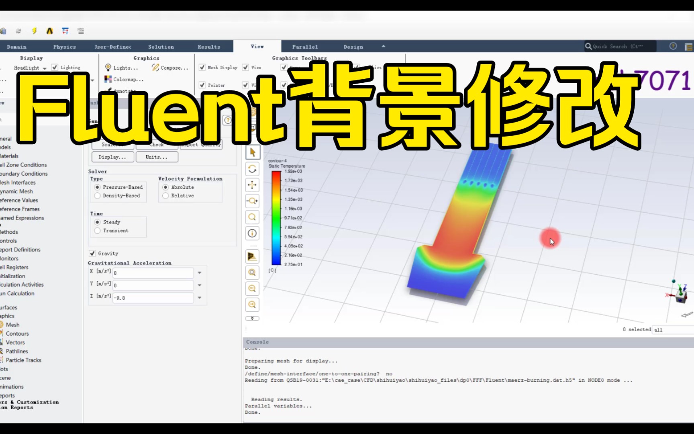Select the Transient time radio button
The height and width of the screenshot is (434, 694).
coord(97,230)
